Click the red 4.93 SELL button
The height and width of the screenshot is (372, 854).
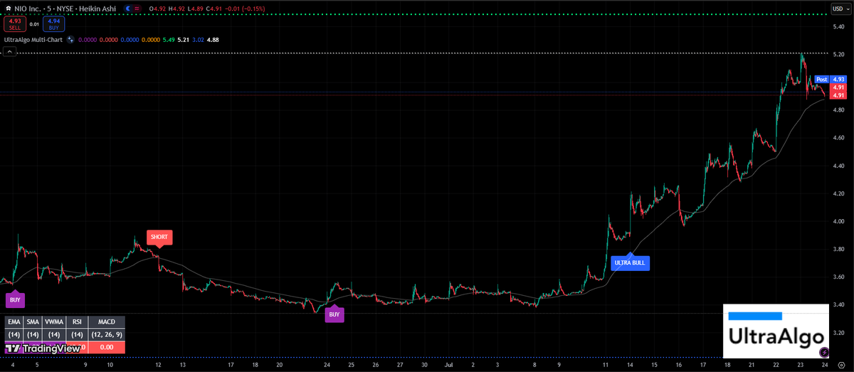tap(14, 23)
